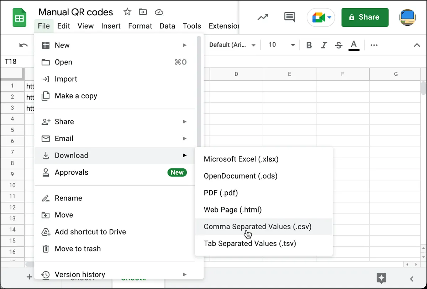Open the user account avatar
The width and height of the screenshot is (427, 289).
pos(408,17)
